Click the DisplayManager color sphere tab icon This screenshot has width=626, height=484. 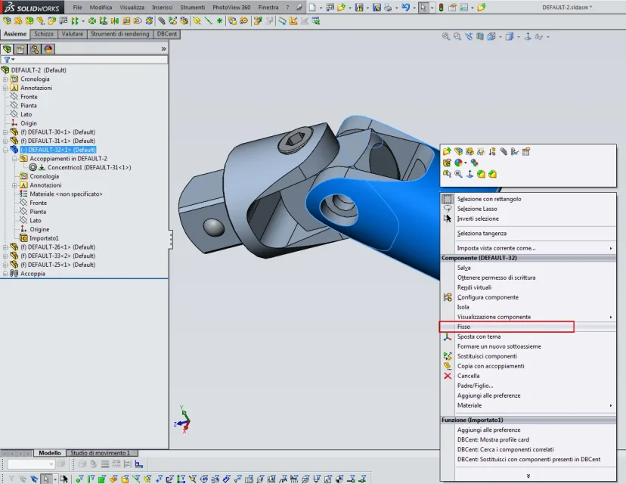[48, 49]
